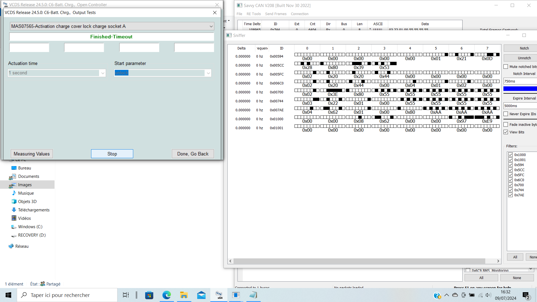
Task: Select Images folder in sidebar
Action: click(x=25, y=185)
